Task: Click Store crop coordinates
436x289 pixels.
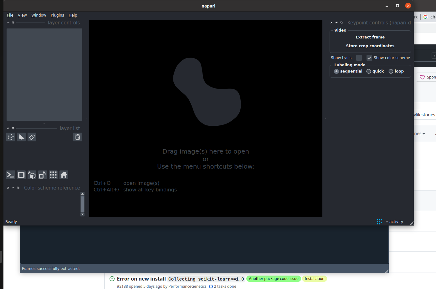Action: click(x=370, y=46)
